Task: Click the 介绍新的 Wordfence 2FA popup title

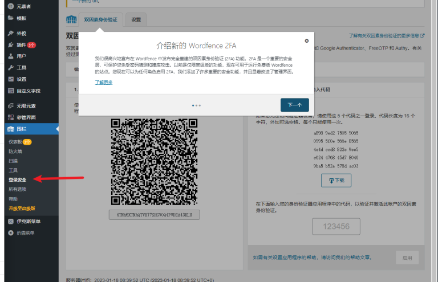Action: (x=196, y=46)
